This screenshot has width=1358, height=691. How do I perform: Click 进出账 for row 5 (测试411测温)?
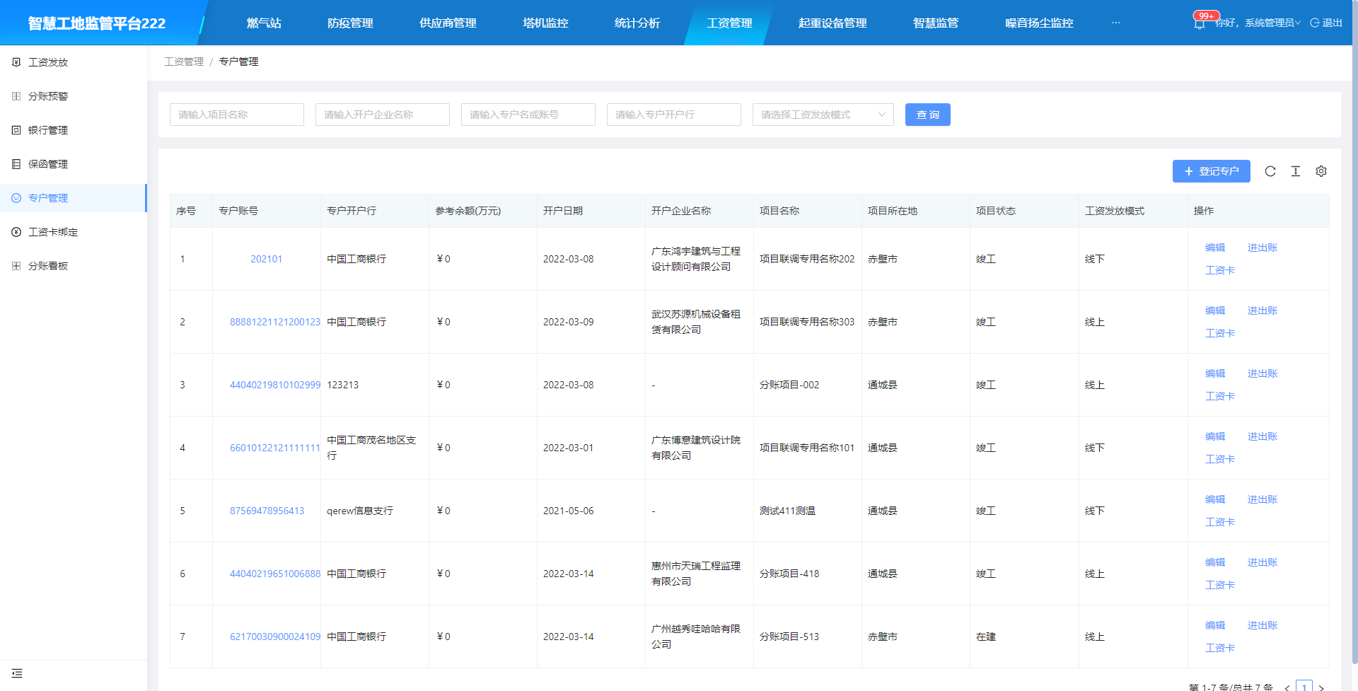pos(1263,499)
